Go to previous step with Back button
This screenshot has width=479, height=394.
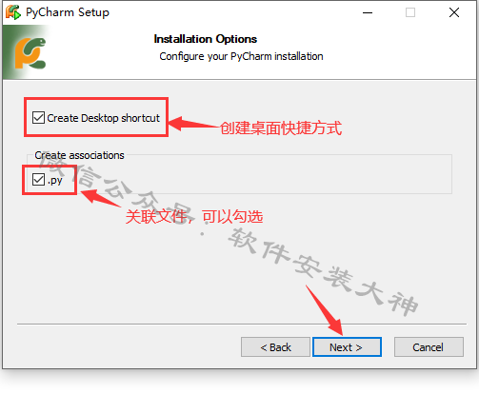coord(275,347)
